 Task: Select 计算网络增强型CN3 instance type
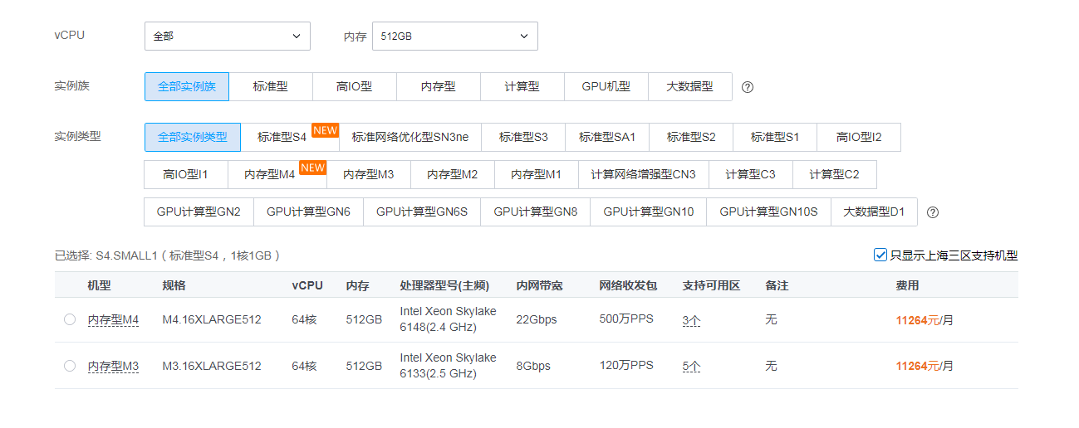click(x=643, y=174)
